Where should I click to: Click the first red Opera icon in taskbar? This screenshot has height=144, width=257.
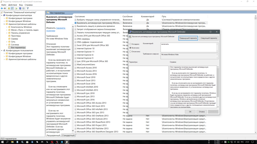[52, 142]
